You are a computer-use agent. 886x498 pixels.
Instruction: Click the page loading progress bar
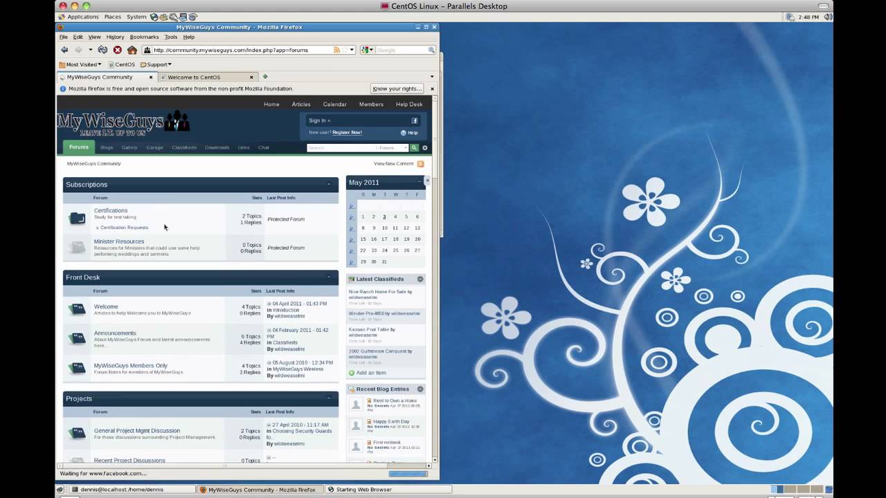coord(408,474)
